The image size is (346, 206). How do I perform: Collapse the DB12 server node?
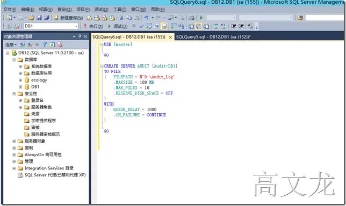8,53
